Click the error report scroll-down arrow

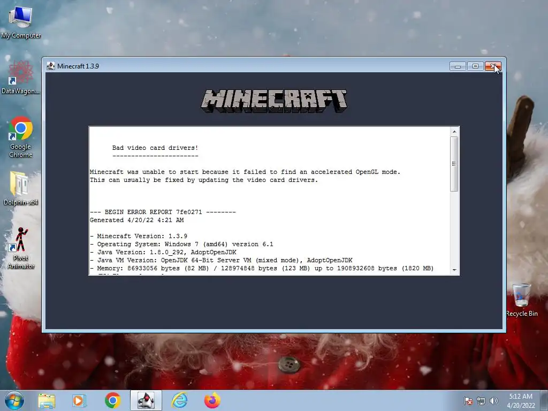click(x=454, y=270)
